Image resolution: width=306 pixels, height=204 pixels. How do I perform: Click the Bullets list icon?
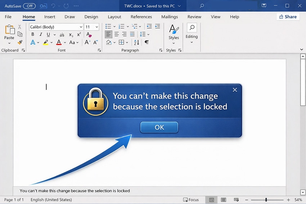(108, 26)
